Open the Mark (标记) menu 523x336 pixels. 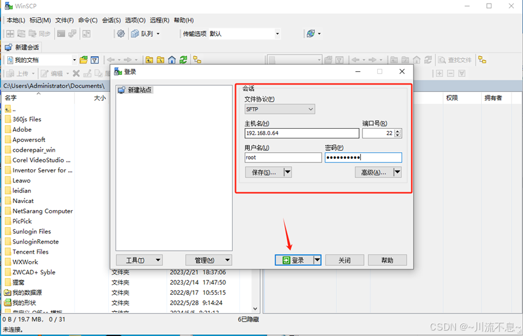coord(40,21)
